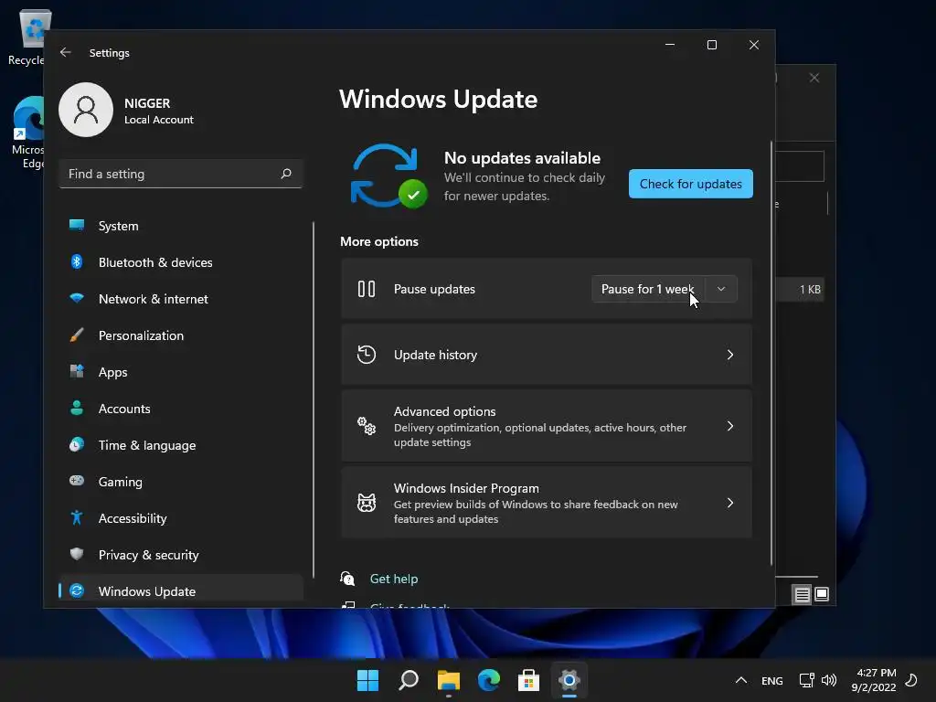The width and height of the screenshot is (936, 702).
Task: Click the Privacy & security shield icon
Action: point(77,554)
